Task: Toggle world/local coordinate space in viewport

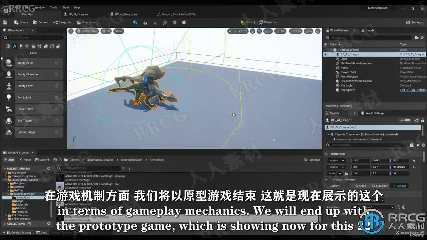Action: click(x=253, y=31)
